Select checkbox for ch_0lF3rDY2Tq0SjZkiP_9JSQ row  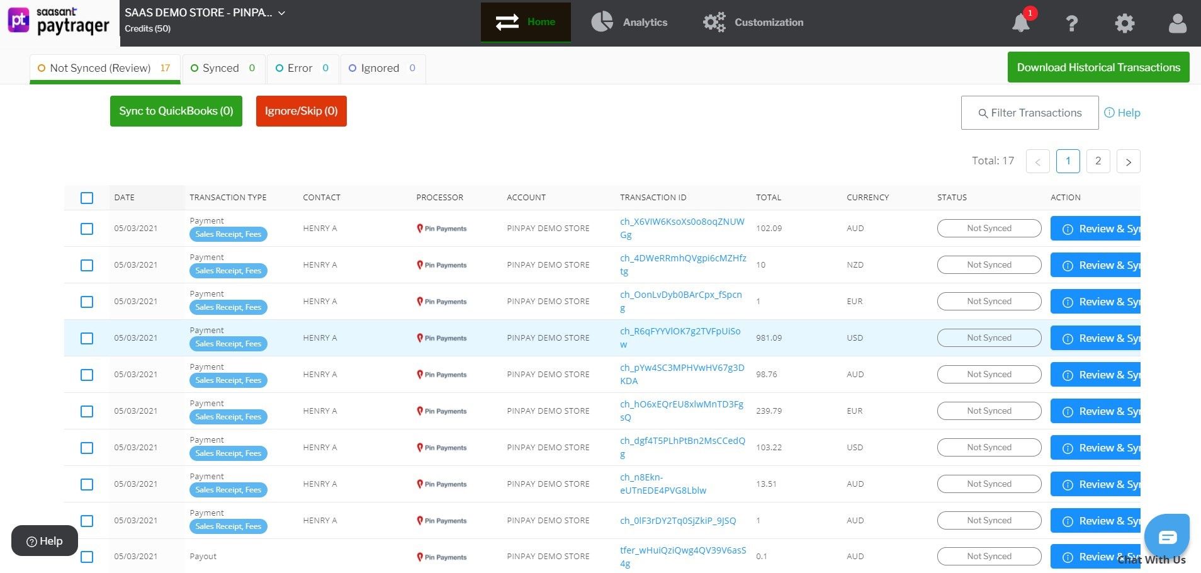point(87,521)
